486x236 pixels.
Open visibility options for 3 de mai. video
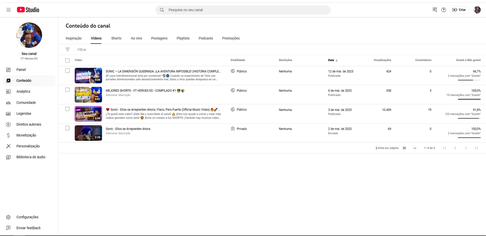[x=239, y=110]
